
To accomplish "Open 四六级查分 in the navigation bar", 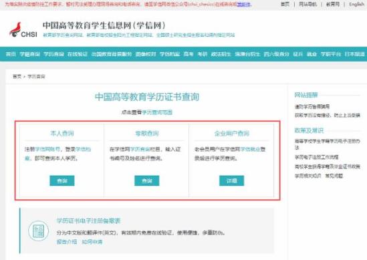I will pyautogui.click(x=277, y=54).
